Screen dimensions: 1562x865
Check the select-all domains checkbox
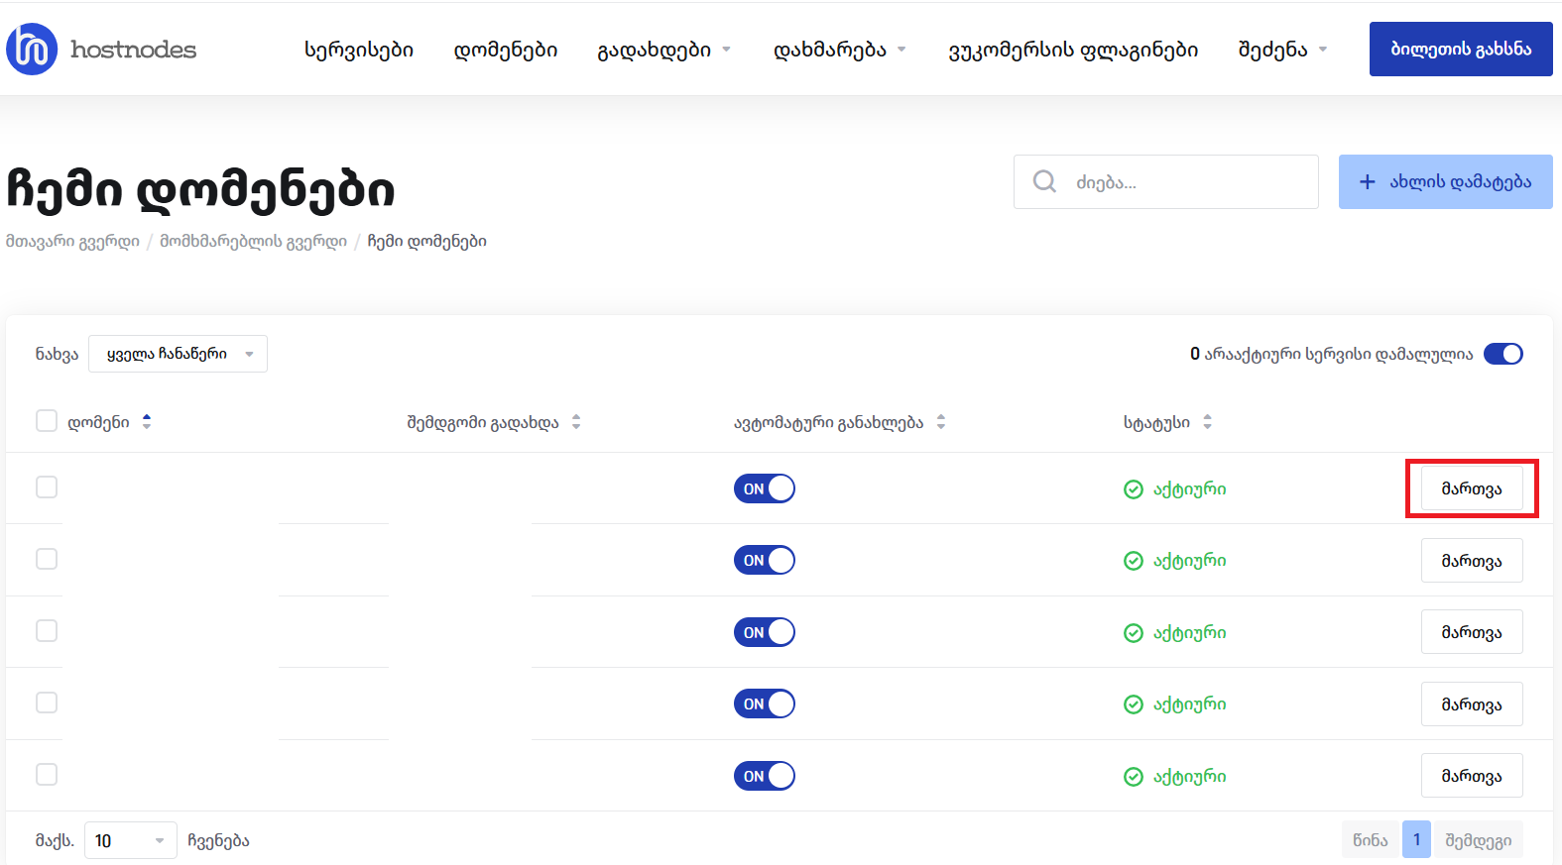(47, 421)
